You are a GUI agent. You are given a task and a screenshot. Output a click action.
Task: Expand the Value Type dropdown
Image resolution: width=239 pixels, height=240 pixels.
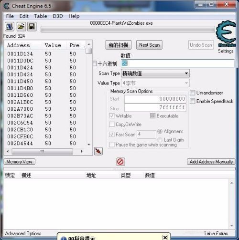point(186,83)
